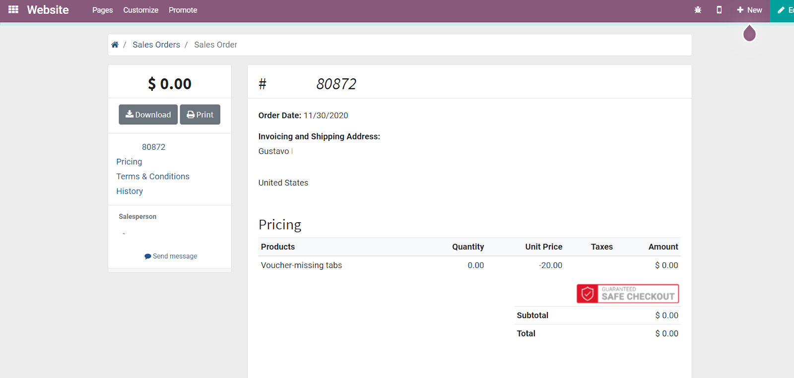The height and width of the screenshot is (378, 794).
Task: Click Send message to salesperson
Action: [x=171, y=256]
